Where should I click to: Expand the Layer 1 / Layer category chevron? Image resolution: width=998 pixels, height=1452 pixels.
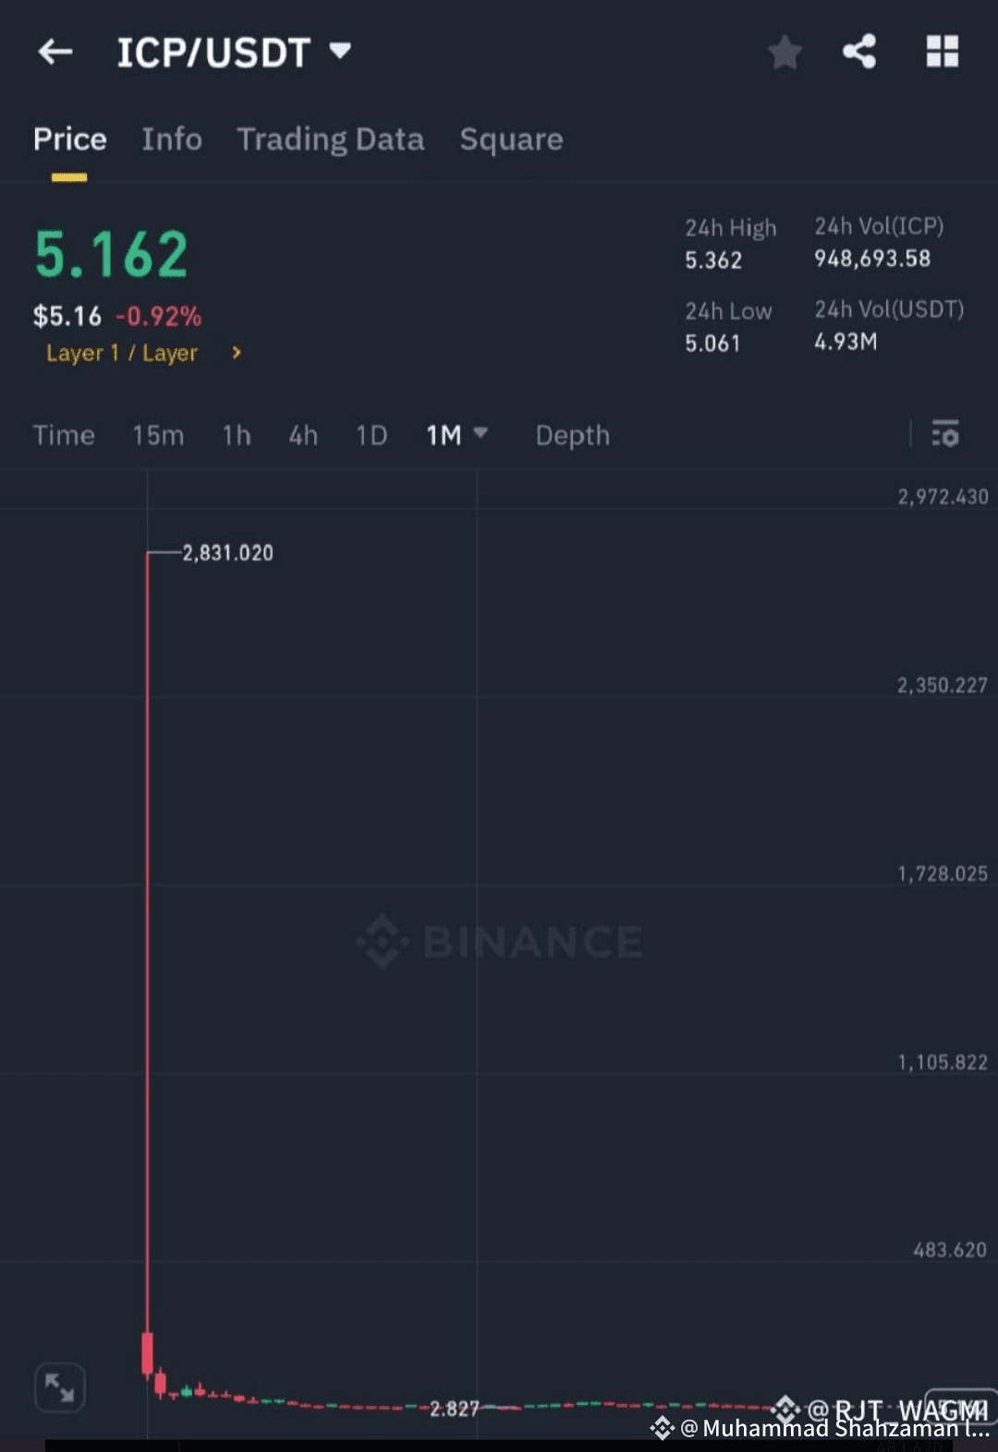tap(237, 353)
